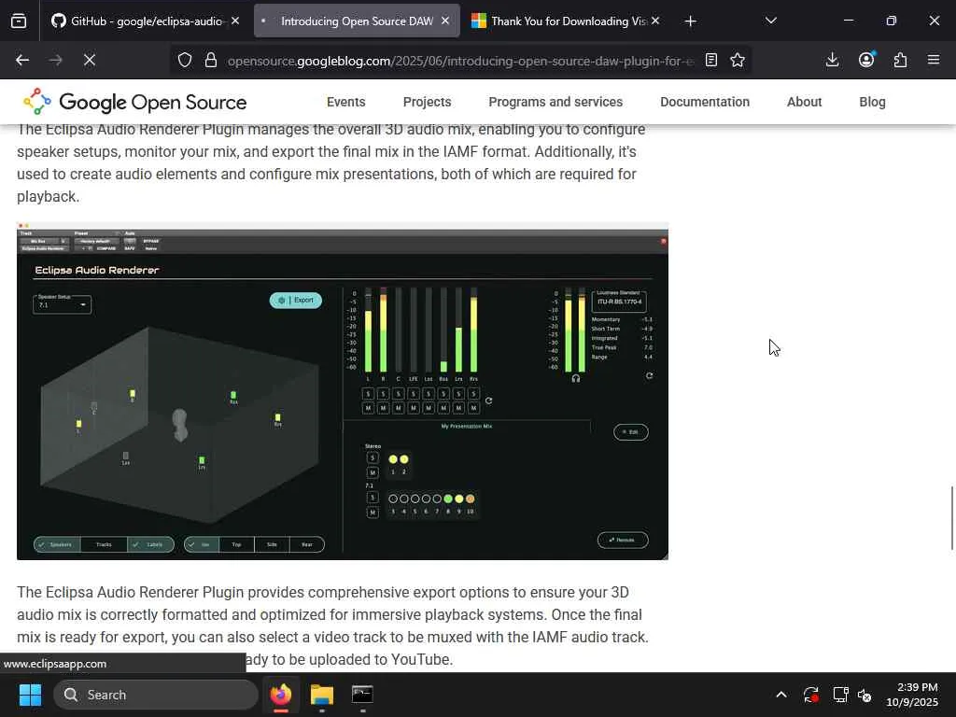This screenshot has width=956, height=717.
Task: Open the Firefox hamburger menu
Action: coord(934,60)
